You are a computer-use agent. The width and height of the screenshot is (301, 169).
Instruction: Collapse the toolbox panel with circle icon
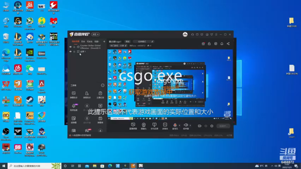pyautogui.click(x=102, y=85)
